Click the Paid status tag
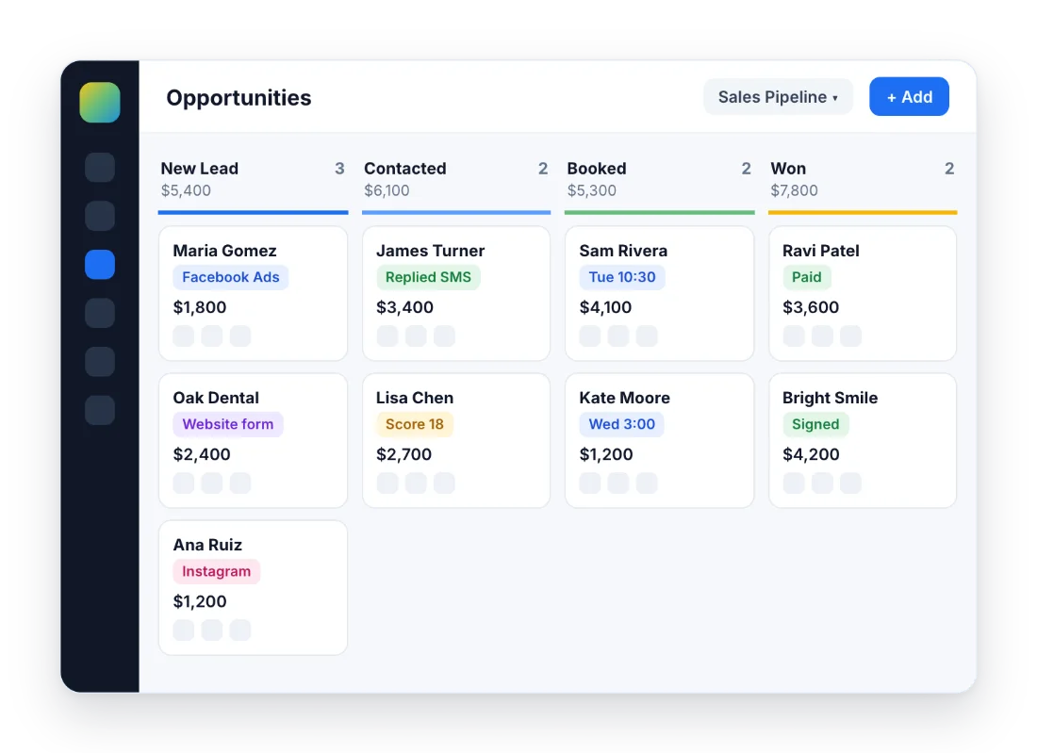Screen dimensions: 1037x753 (x=807, y=277)
